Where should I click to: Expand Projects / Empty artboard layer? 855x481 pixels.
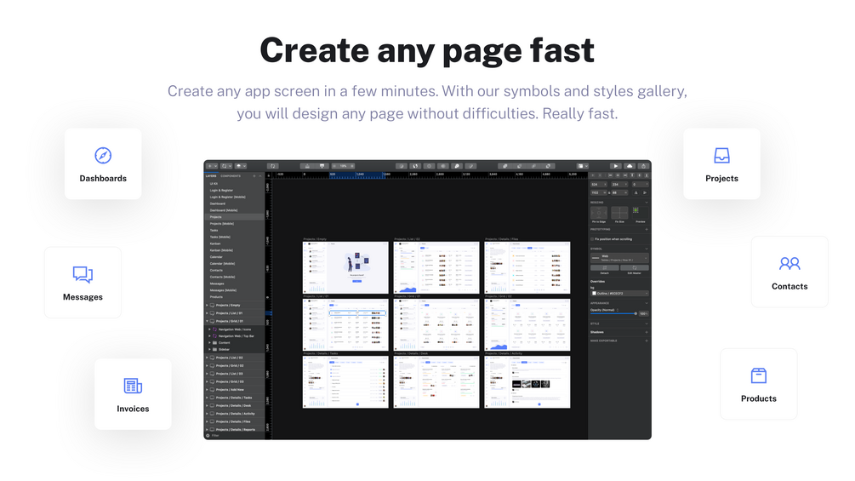(x=207, y=306)
